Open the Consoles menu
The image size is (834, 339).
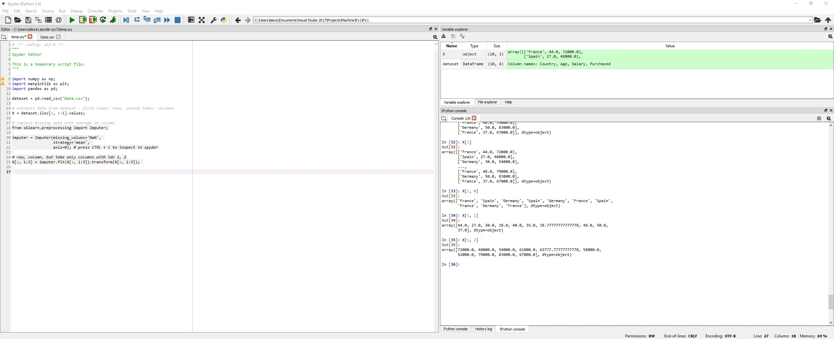(95, 11)
